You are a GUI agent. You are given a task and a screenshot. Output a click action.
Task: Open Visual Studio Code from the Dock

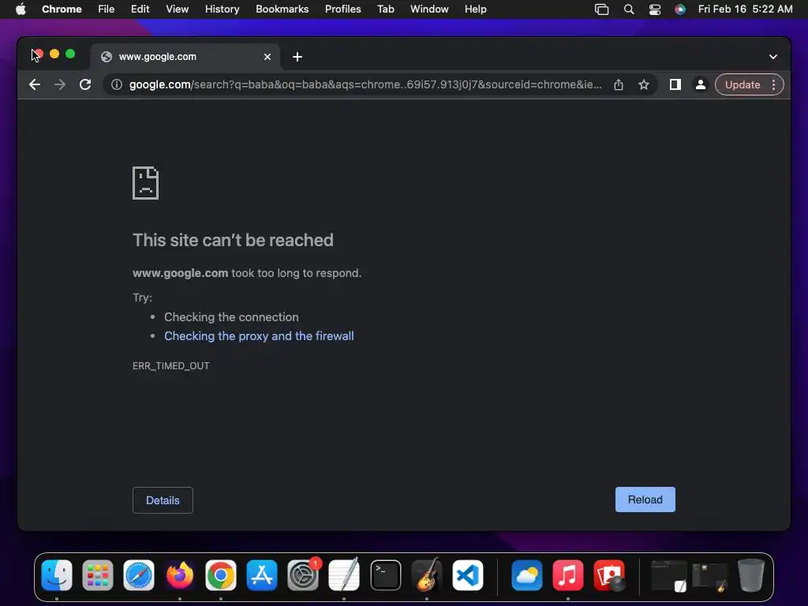pos(468,575)
